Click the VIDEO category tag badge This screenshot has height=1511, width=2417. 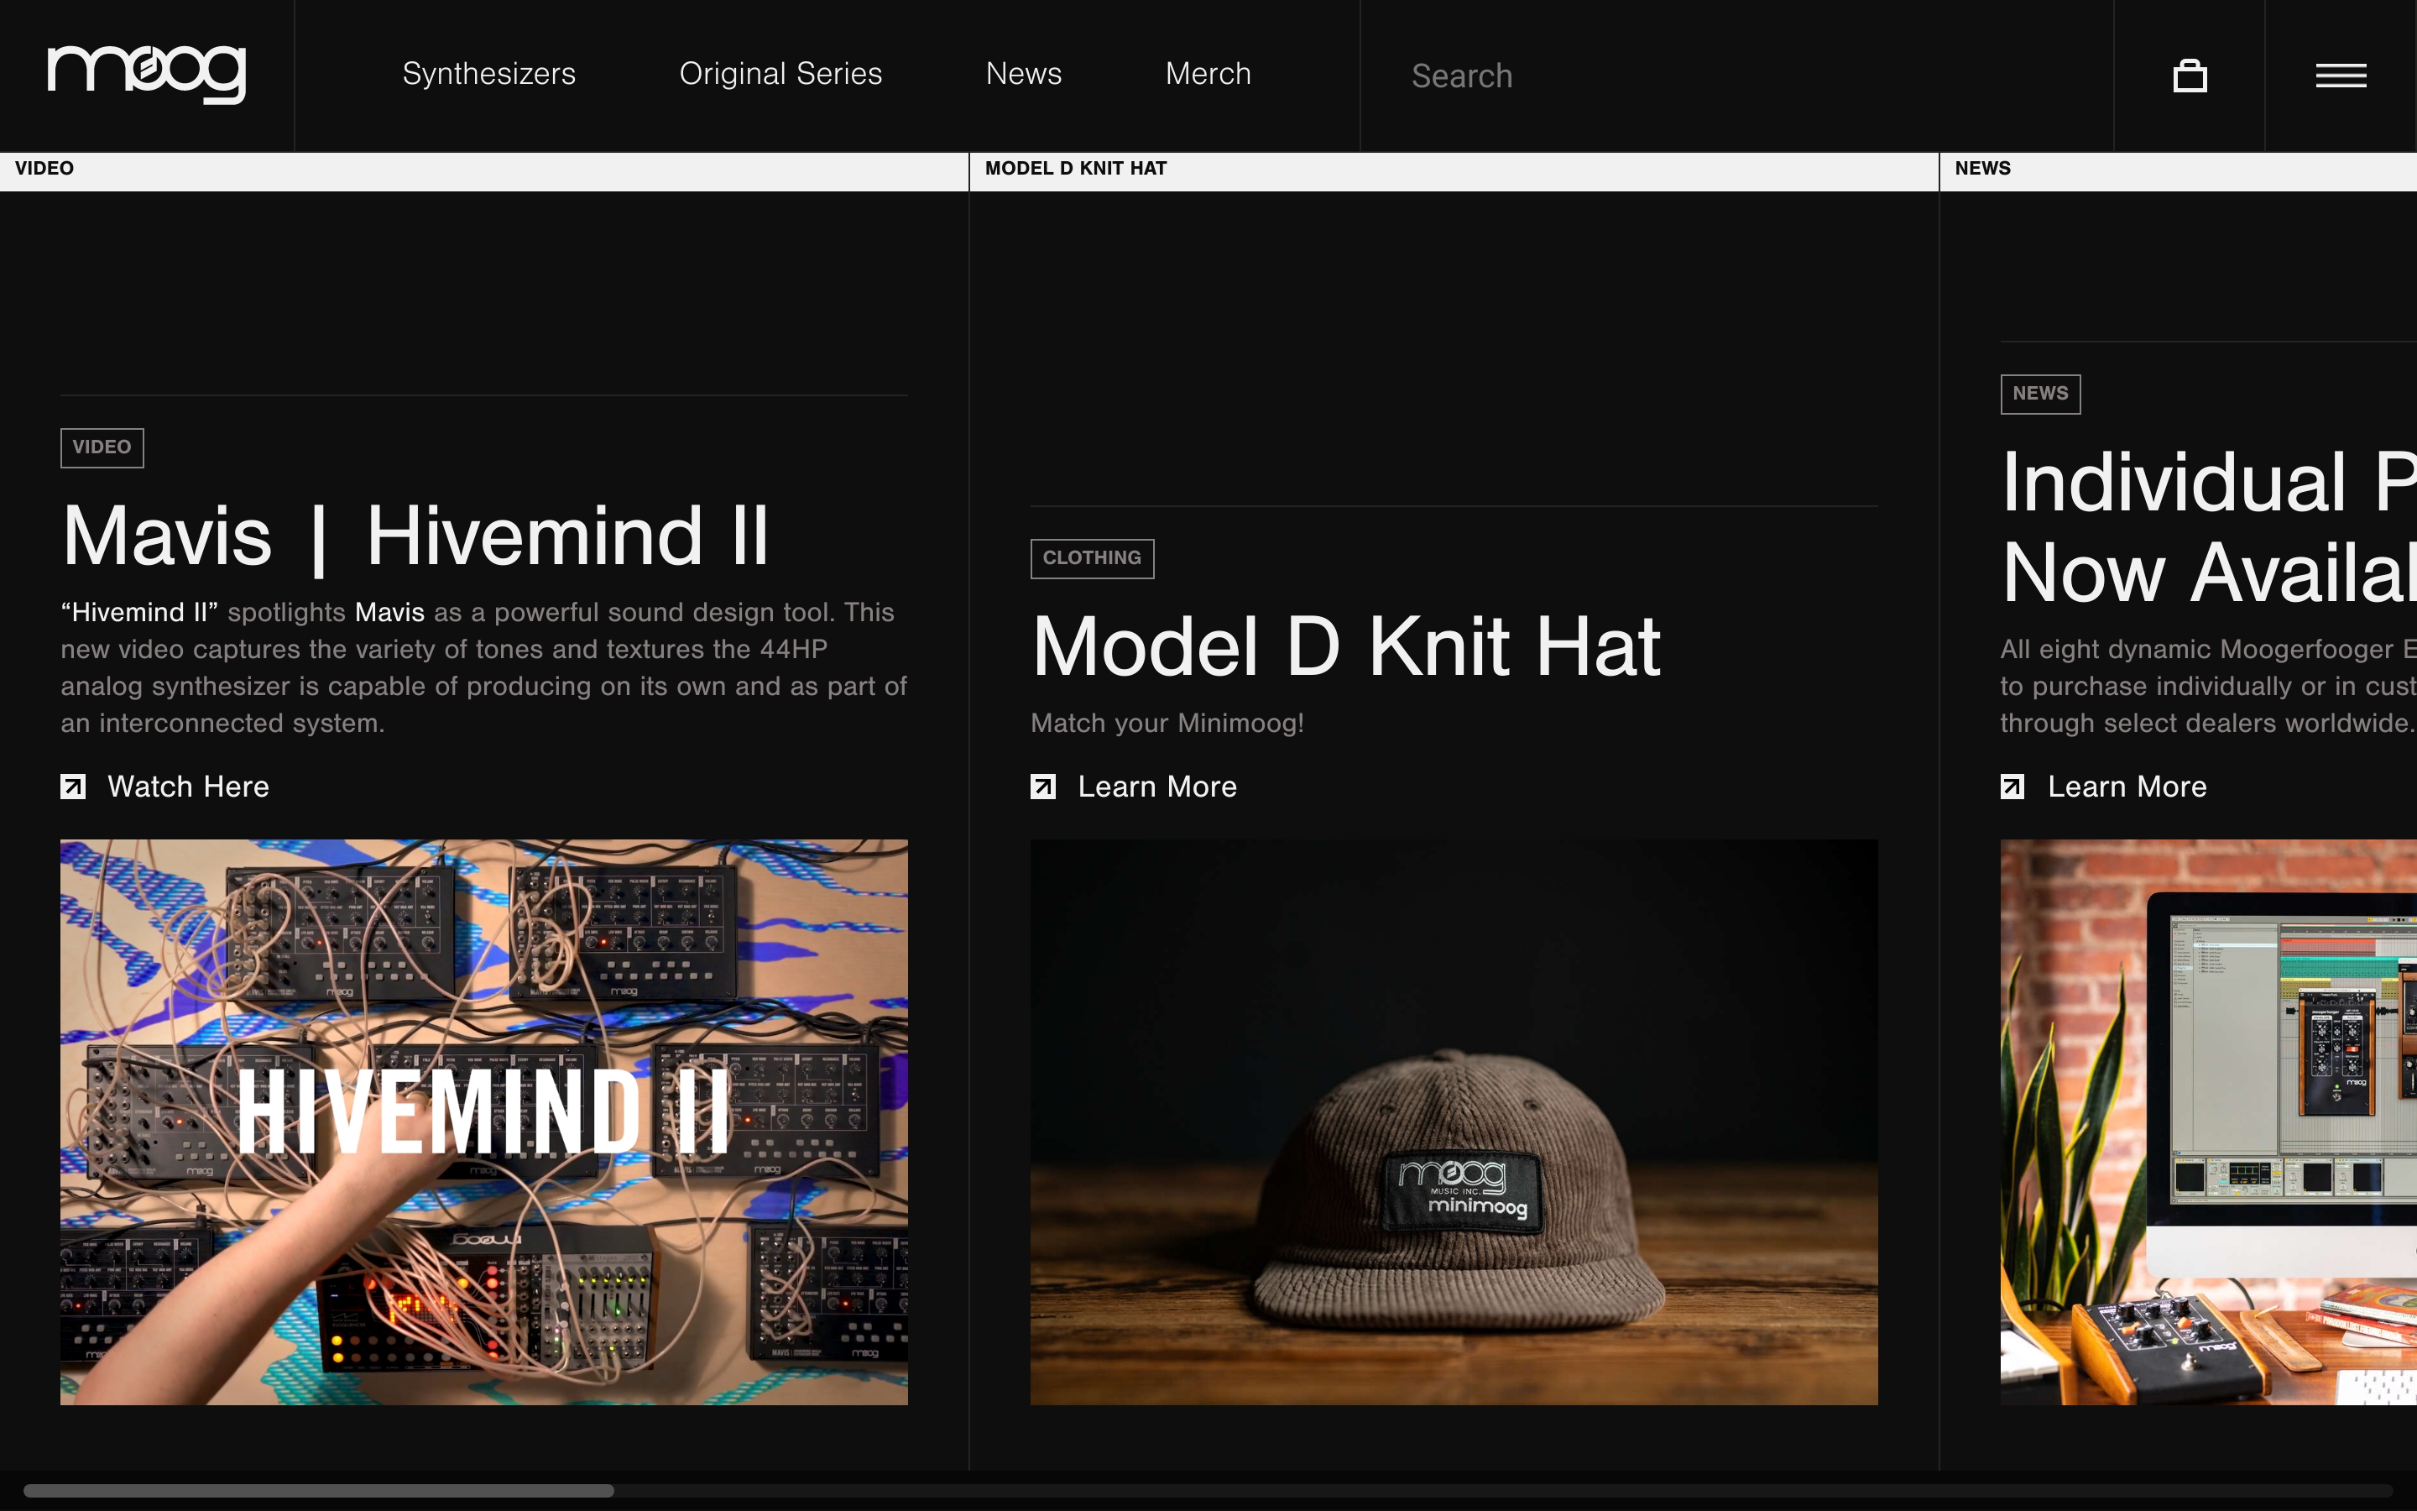click(x=102, y=447)
